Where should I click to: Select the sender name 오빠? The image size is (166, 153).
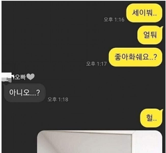coord(20,77)
